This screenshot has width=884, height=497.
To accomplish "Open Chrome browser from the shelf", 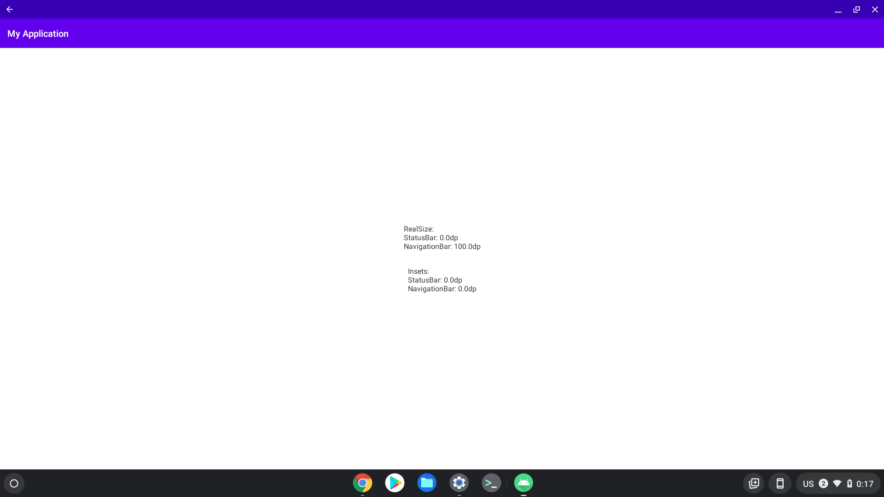I will coord(362,483).
